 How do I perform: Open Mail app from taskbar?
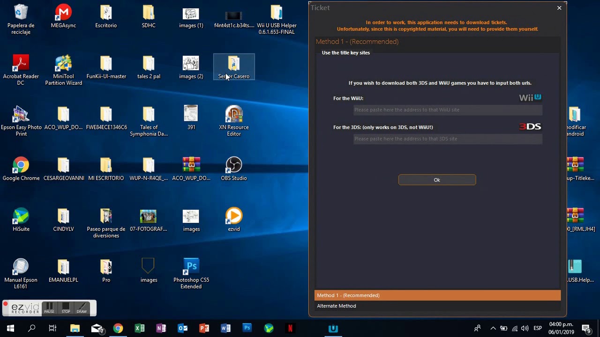[x=97, y=329]
